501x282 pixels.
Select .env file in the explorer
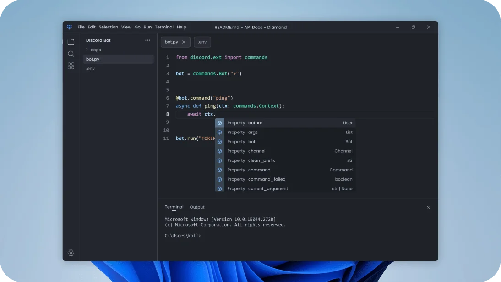(91, 69)
